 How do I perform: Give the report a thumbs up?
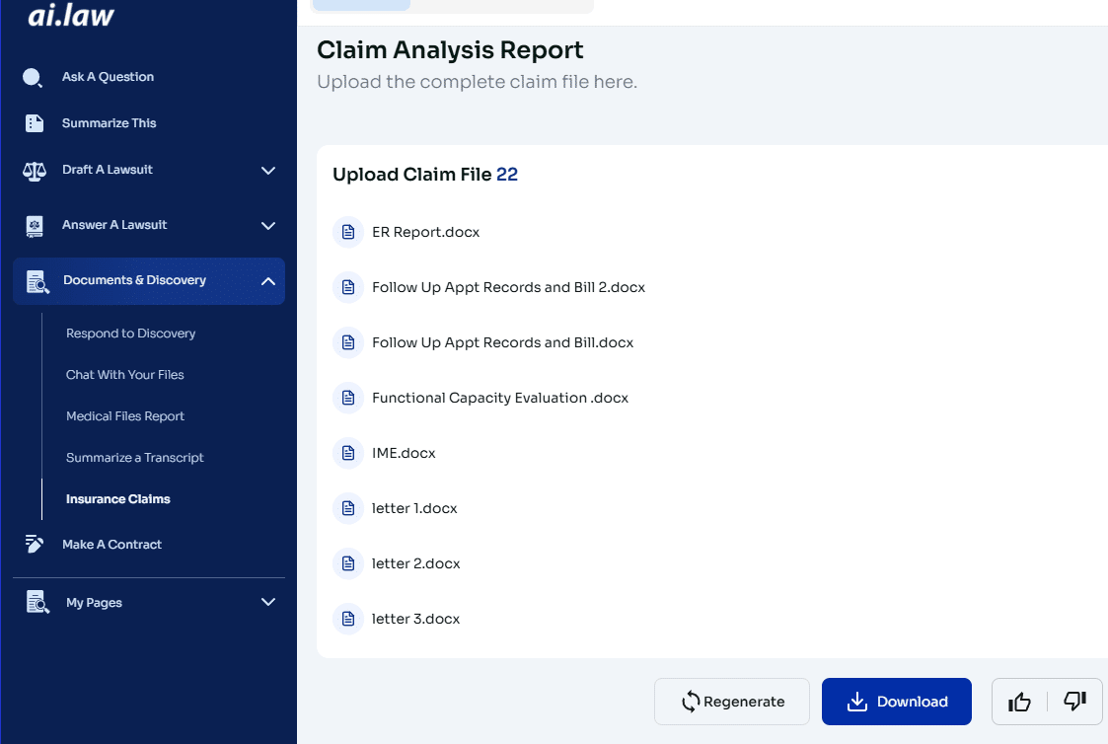coord(1019,701)
